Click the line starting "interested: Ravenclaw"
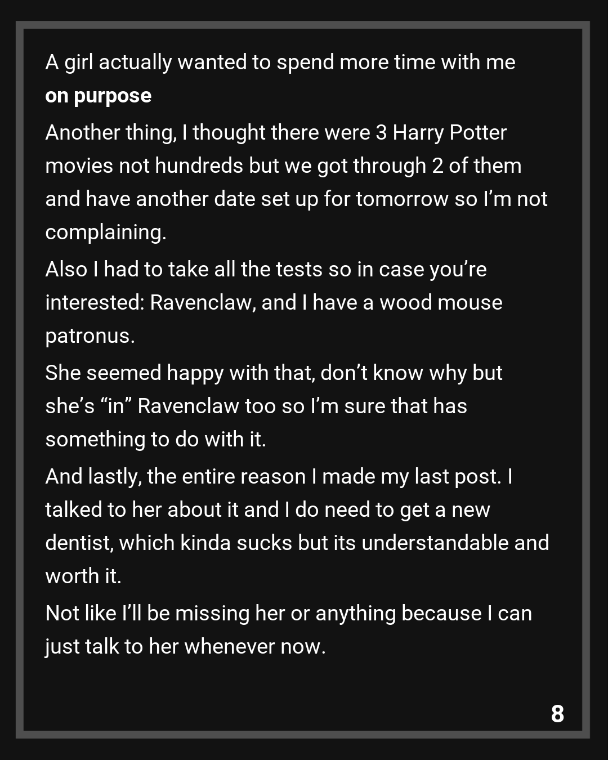The width and height of the screenshot is (608, 760). [274, 302]
